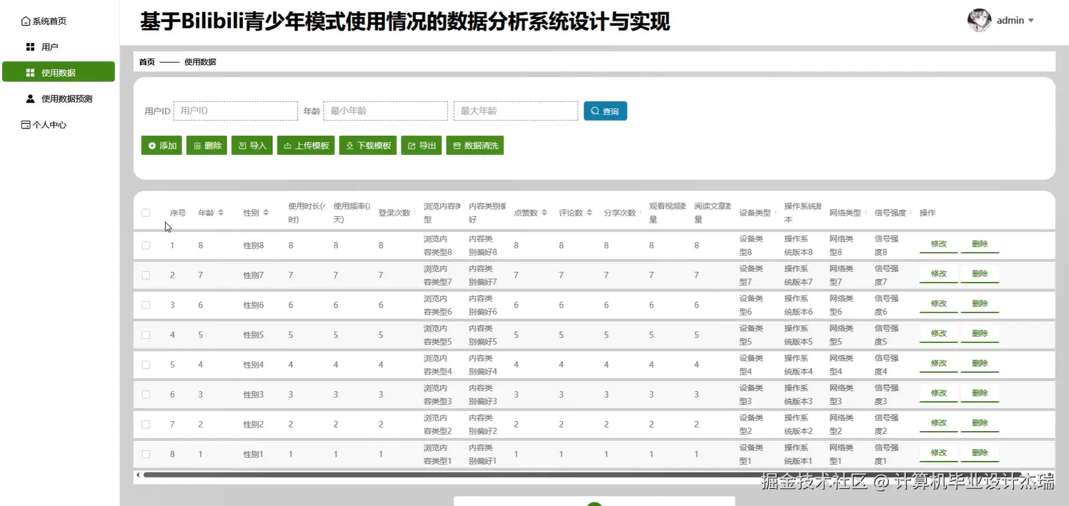
Task: Click the 上传模板 button
Action: (306, 146)
